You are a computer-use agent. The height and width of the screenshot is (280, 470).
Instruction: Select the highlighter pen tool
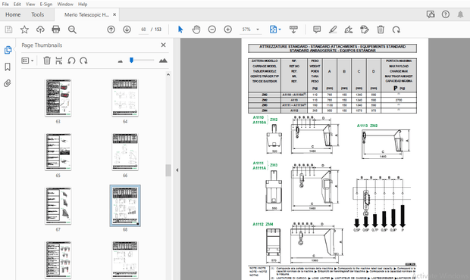[x=333, y=30]
